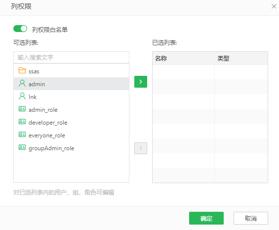Close the 列权限 dialog
Screen dimensions: 279x230
point(274,6)
